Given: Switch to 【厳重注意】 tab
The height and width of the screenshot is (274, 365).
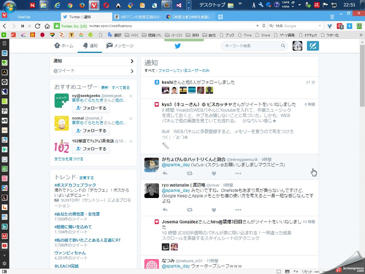Looking at the screenshot, I should click(190, 17).
